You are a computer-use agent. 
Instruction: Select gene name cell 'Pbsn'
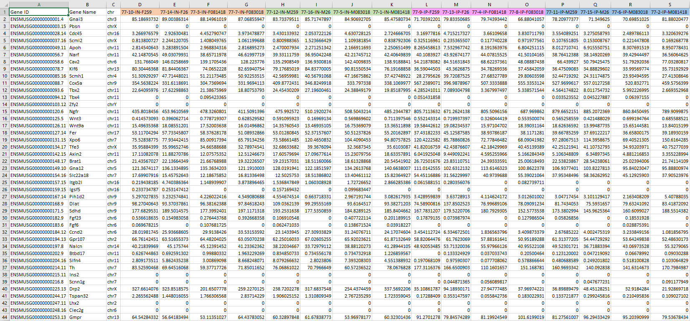[x=87, y=26]
